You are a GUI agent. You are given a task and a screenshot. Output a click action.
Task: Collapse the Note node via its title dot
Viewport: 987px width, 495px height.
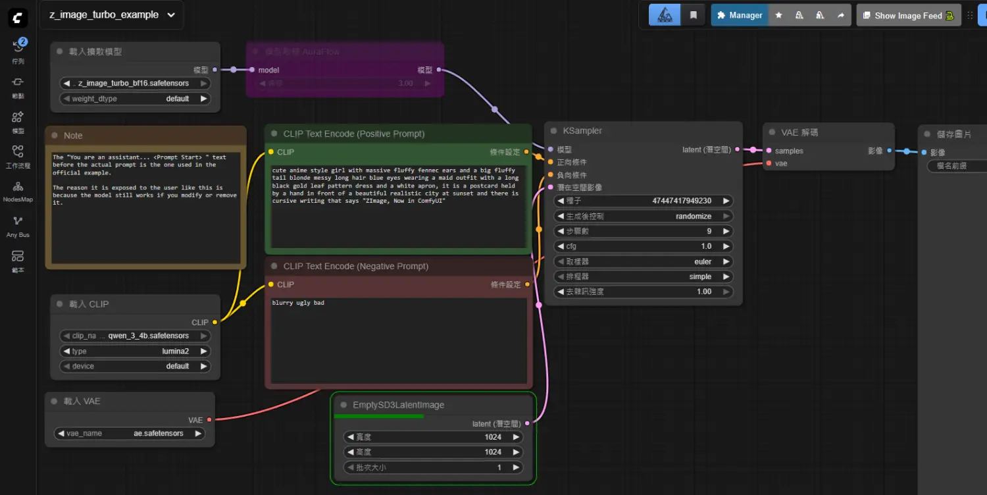tap(55, 136)
